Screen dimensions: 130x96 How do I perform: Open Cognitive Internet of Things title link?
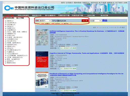[x=87, y=53]
